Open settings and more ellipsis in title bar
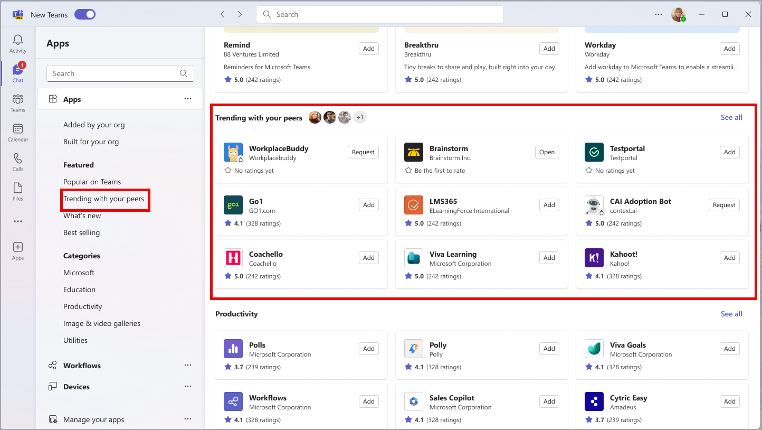The image size is (762, 430). point(658,14)
